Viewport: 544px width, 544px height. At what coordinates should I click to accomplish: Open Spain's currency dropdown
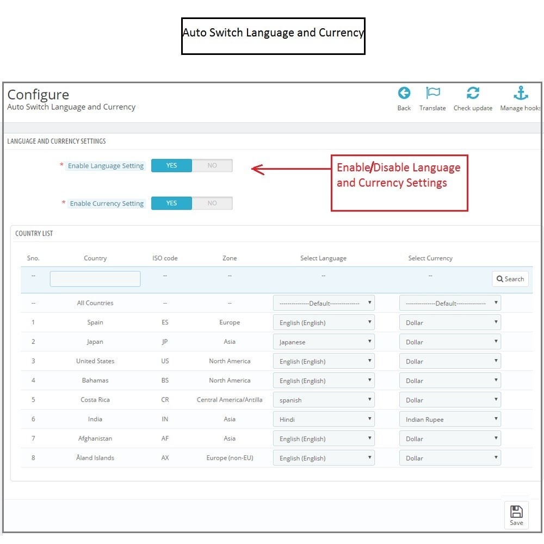tap(450, 323)
